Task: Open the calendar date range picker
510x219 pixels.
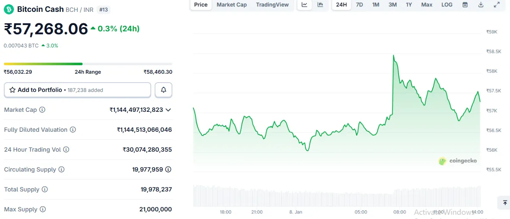Action: pyautogui.click(x=465, y=5)
